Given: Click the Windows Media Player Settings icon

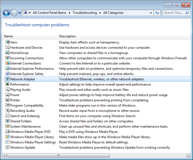Looking at the screenshot, I should click(7, 142).
